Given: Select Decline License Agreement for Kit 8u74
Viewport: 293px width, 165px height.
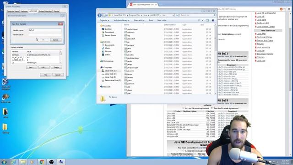Looking at the screenshot, I should point(212,108).
